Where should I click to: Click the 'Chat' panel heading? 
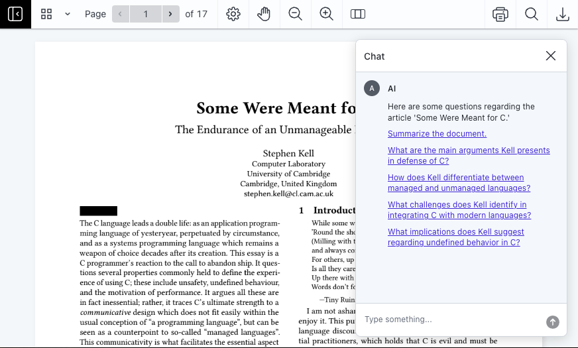click(374, 56)
